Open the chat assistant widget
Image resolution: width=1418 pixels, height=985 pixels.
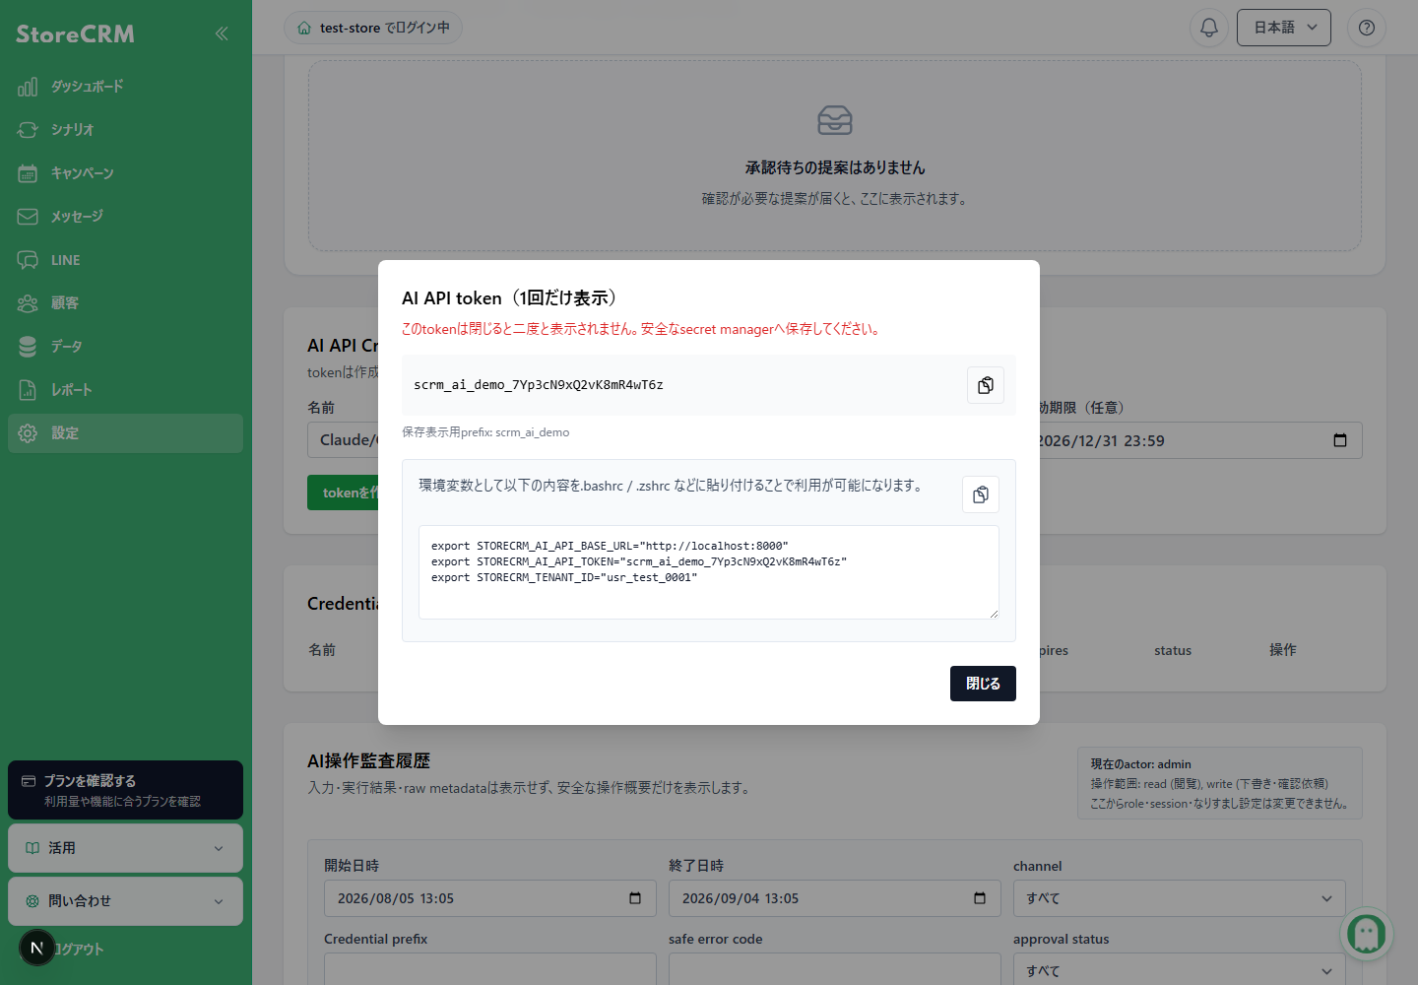pyautogui.click(x=1367, y=934)
